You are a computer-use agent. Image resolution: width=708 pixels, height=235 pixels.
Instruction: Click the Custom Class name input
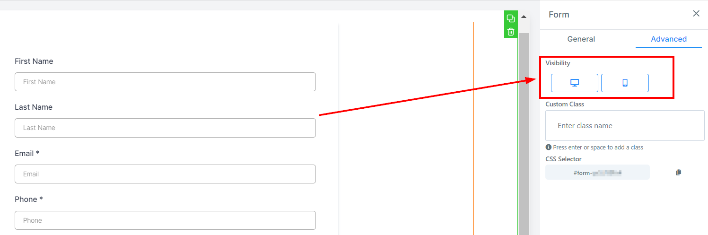625,125
